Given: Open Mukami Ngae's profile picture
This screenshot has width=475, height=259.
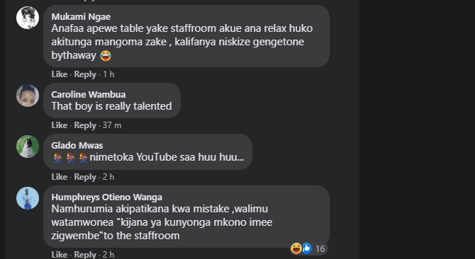Looking at the screenshot, I should point(28,18).
